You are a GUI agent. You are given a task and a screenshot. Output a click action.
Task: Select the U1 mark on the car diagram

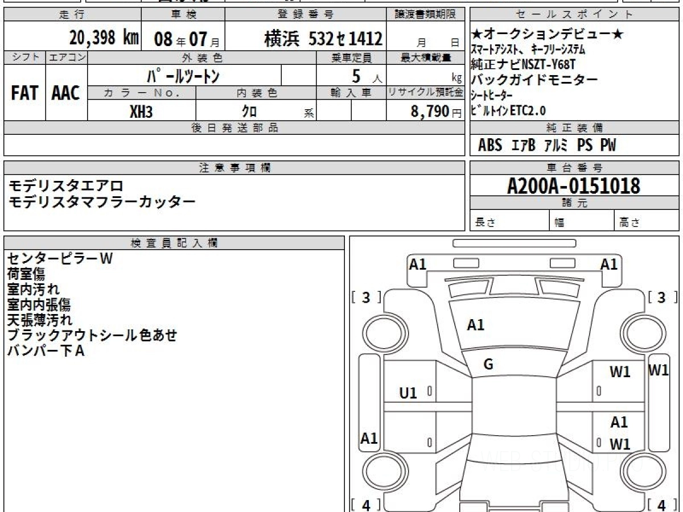point(408,393)
